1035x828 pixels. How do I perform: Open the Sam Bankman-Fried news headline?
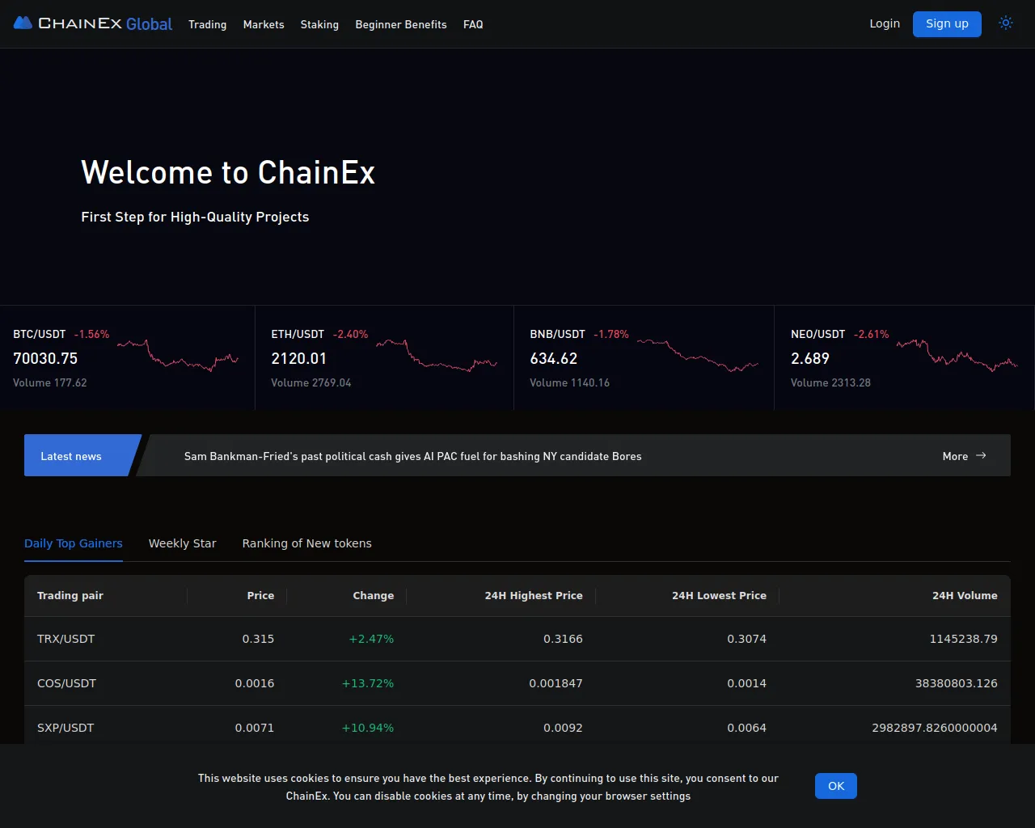(x=412, y=456)
